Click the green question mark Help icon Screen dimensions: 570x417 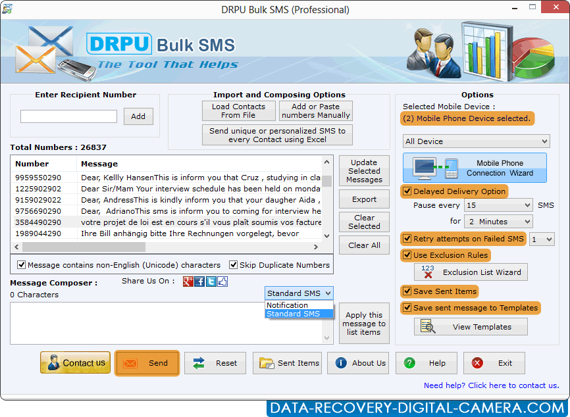(x=409, y=362)
